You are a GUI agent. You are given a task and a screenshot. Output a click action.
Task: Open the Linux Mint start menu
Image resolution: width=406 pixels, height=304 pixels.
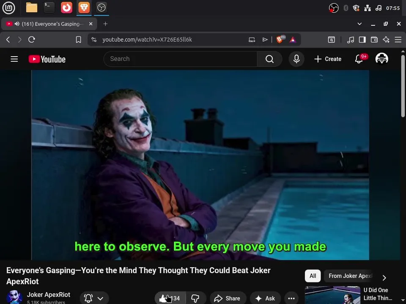[x=8, y=8]
